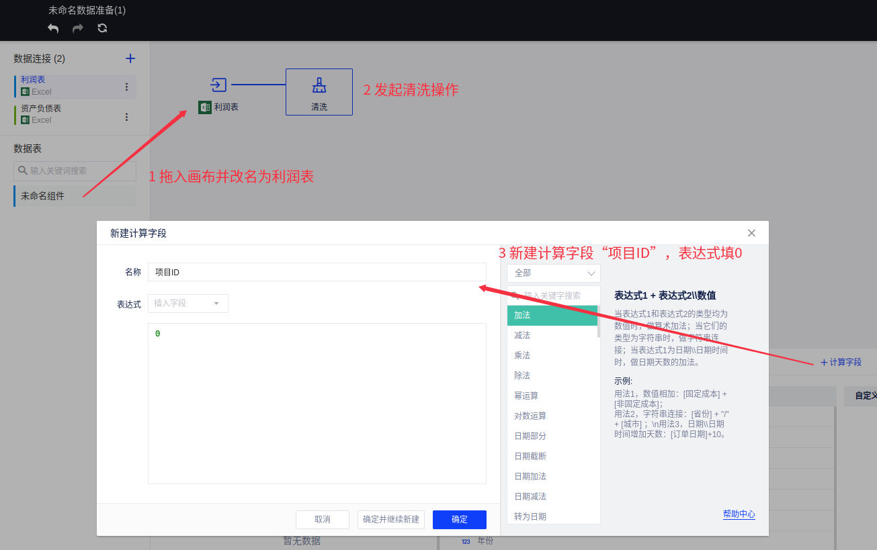Open the 帮助中心 link

click(739, 514)
